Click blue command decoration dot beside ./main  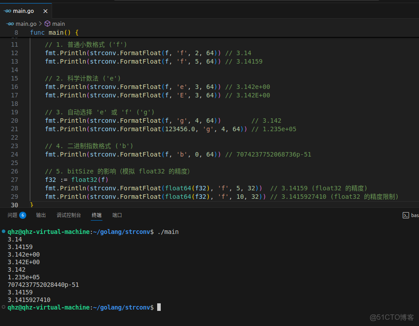click(4, 232)
